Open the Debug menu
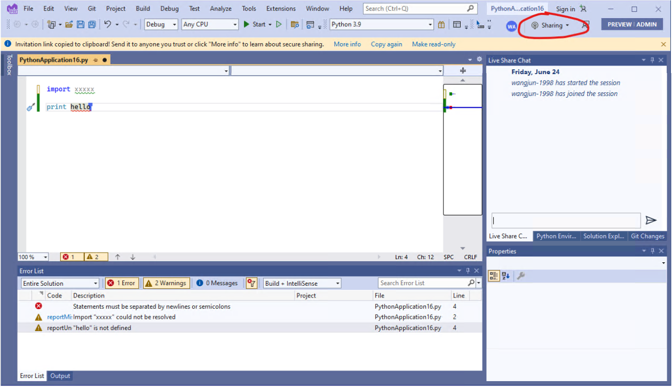The image size is (672, 387). (x=169, y=8)
